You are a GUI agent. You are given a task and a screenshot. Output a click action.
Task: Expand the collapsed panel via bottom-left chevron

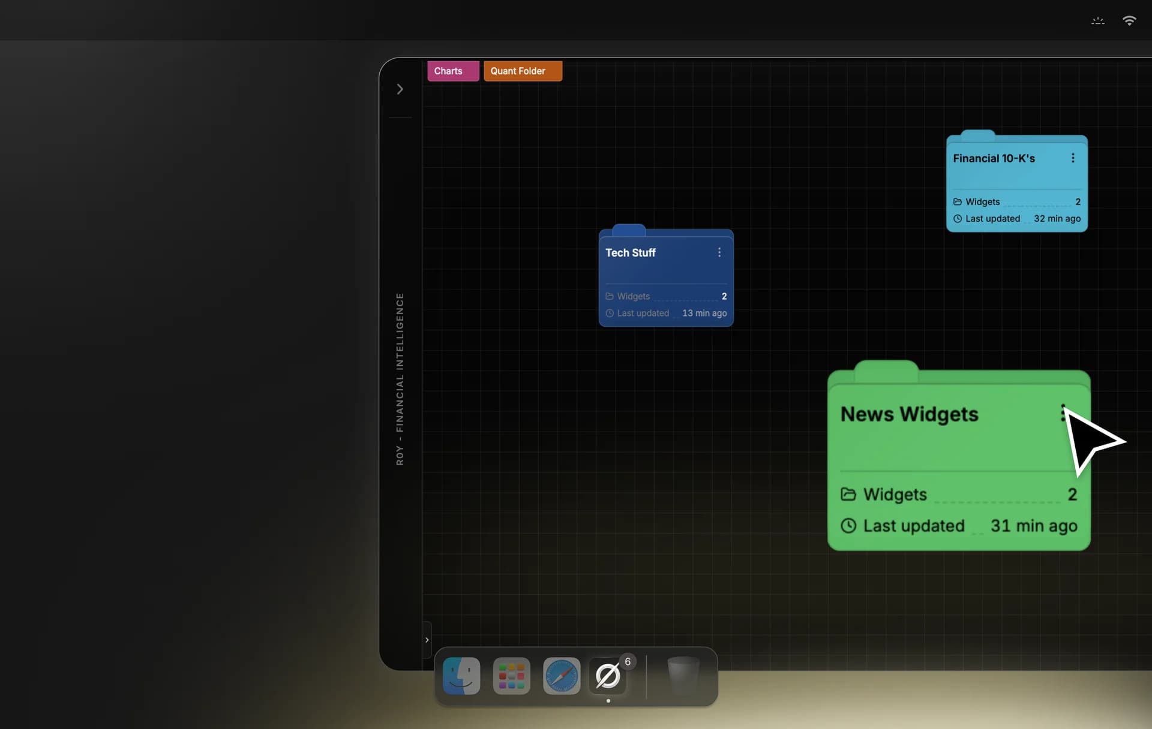pyautogui.click(x=427, y=640)
